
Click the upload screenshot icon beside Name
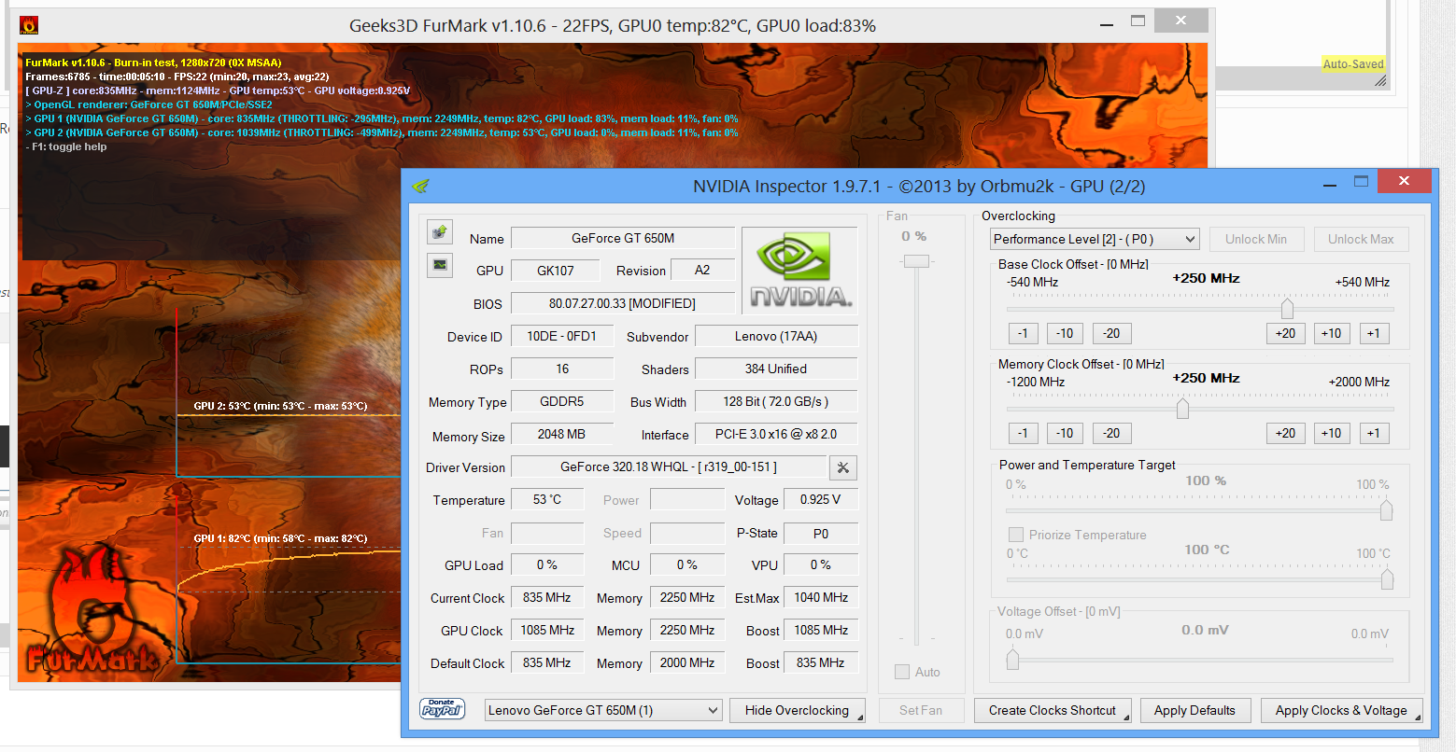point(439,231)
